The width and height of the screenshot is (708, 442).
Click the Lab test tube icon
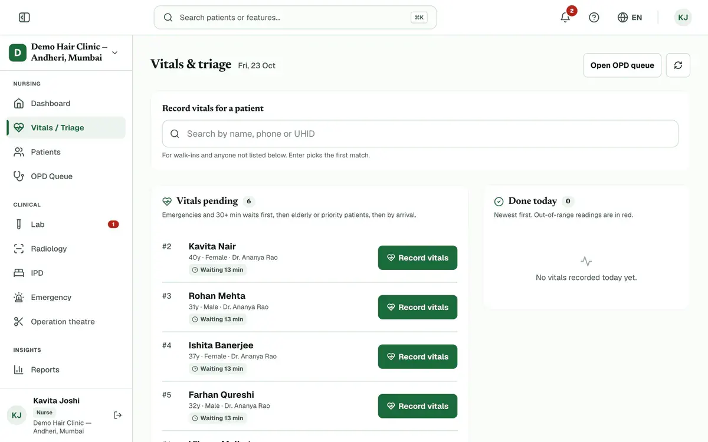(19, 225)
